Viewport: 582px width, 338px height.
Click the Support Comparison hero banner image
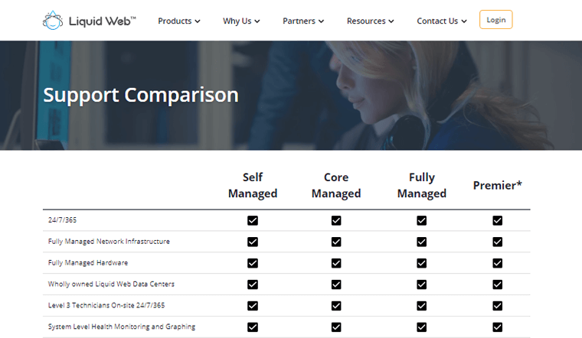click(x=291, y=96)
